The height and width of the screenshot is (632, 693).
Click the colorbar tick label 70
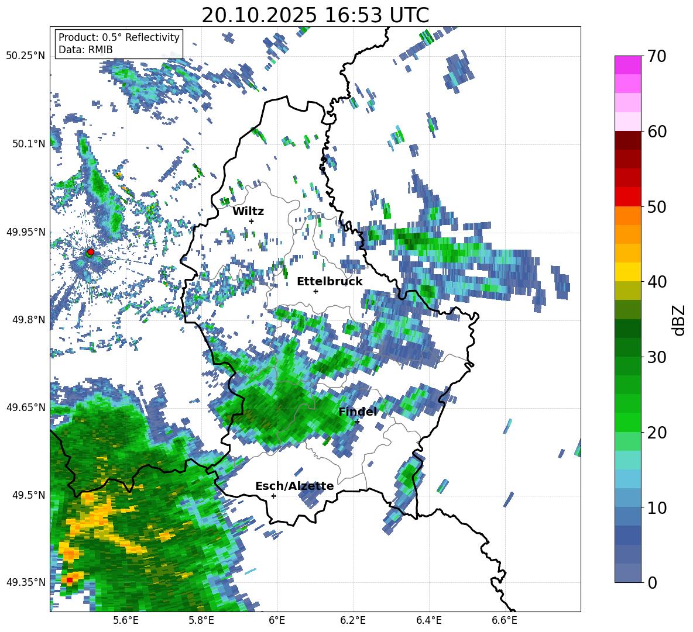pos(657,56)
